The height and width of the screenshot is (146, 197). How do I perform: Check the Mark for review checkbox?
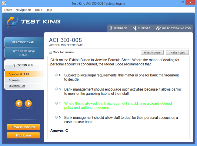coord(50,52)
